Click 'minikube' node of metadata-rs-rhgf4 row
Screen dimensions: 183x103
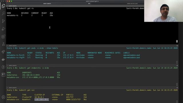(x=80, y=58)
